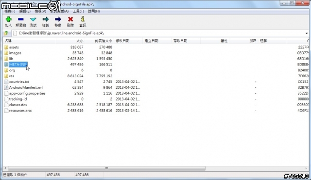Sort by Encrypted (加密) column header
Viewport: 311px width, 180px height.
pos(243,41)
